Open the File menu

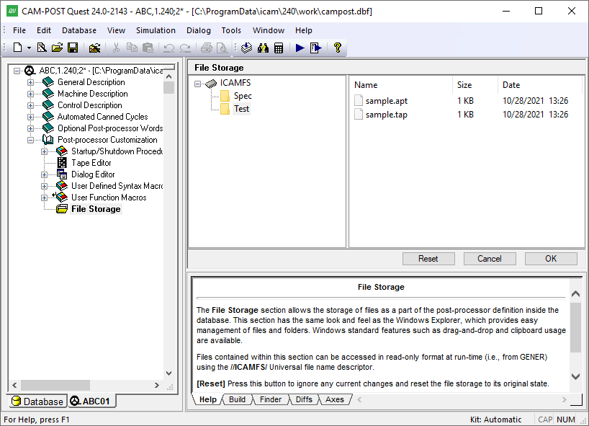(19, 30)
